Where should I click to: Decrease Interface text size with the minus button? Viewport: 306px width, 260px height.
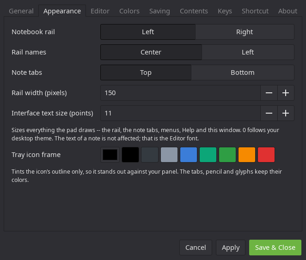[269, 113]
